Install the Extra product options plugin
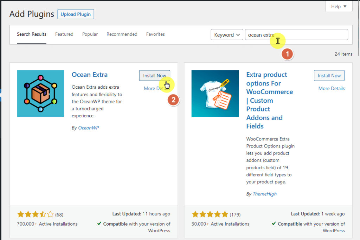 point(329,75)
